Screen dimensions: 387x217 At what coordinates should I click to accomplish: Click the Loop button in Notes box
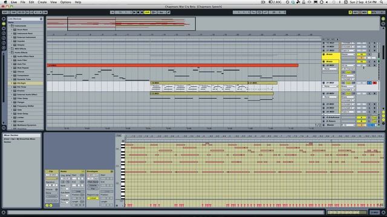click(78, 192)
